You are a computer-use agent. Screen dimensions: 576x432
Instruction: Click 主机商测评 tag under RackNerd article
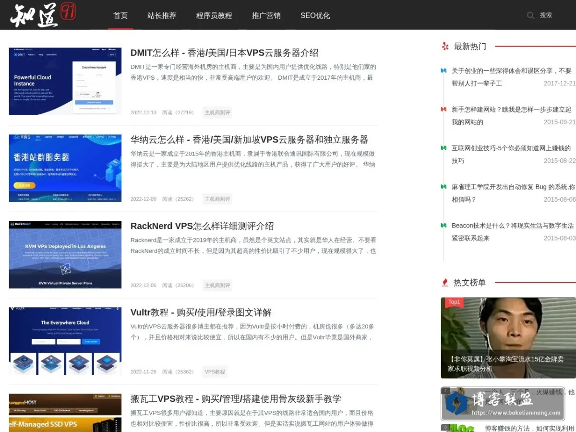click(217, 285)
